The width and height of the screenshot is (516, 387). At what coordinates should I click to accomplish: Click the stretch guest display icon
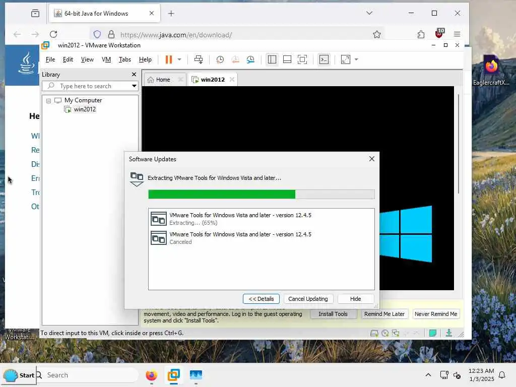[346, 59]
